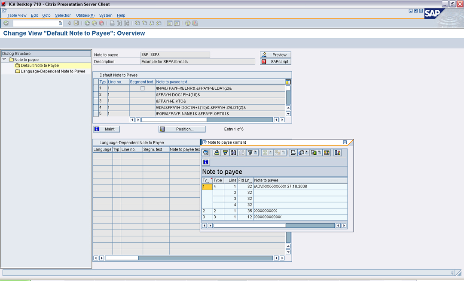Click the Save diskette icon
Viewport: 464px width, 281px height.
pos(76,23)
